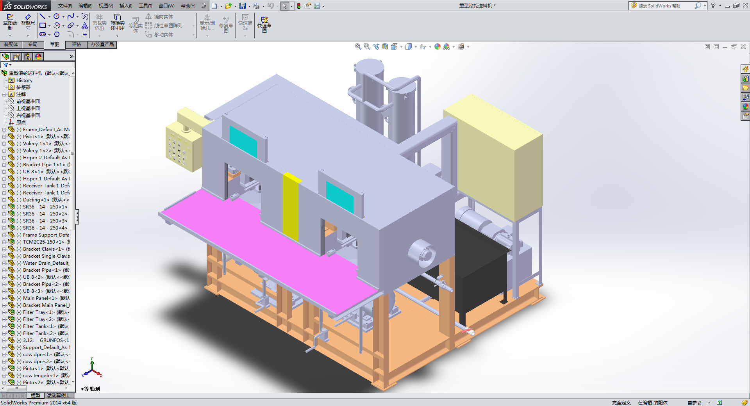
Task: Toggle the feature tree panel collapse handle
Action: [77, 217]
